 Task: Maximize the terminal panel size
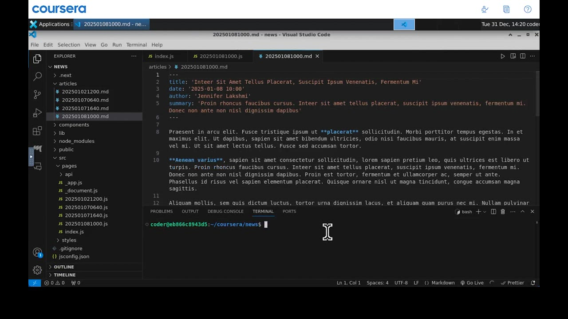point(522,212)
